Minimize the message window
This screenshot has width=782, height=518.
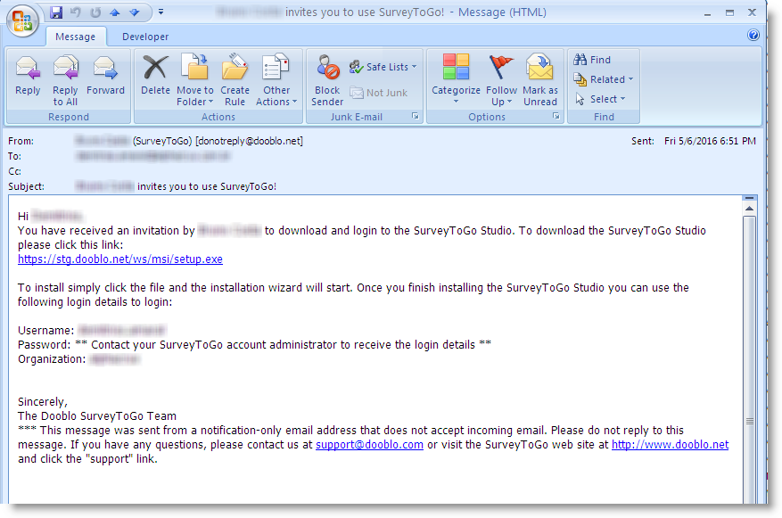pos(707,13)
